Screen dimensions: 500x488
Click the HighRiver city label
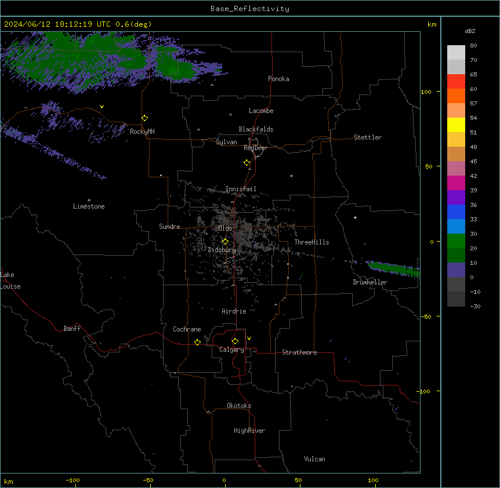click(x=249, y=431)
